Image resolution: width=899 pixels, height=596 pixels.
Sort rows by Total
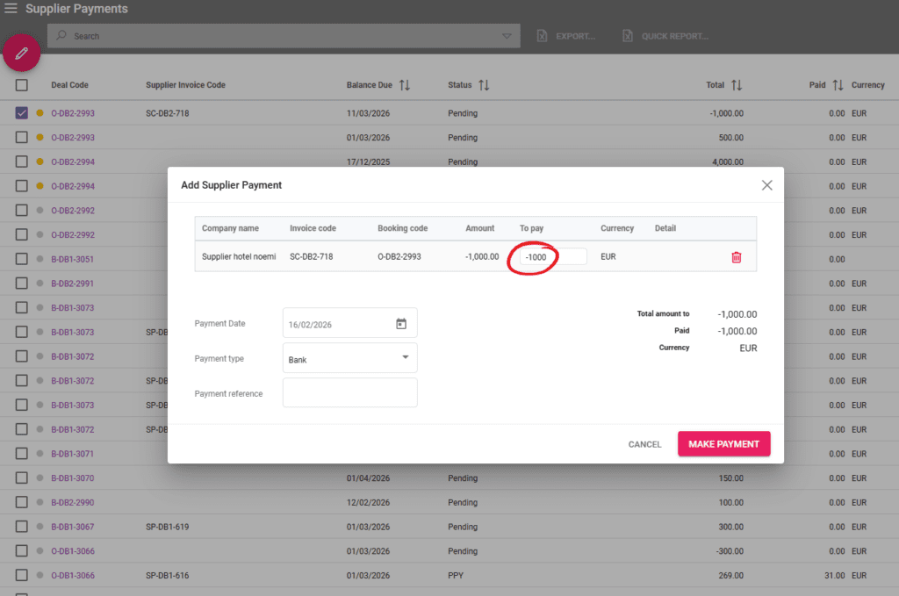(x=736, y=84)
